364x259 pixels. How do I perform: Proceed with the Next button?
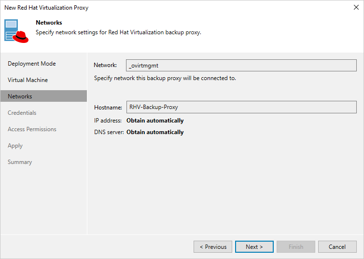click(254, 247)
